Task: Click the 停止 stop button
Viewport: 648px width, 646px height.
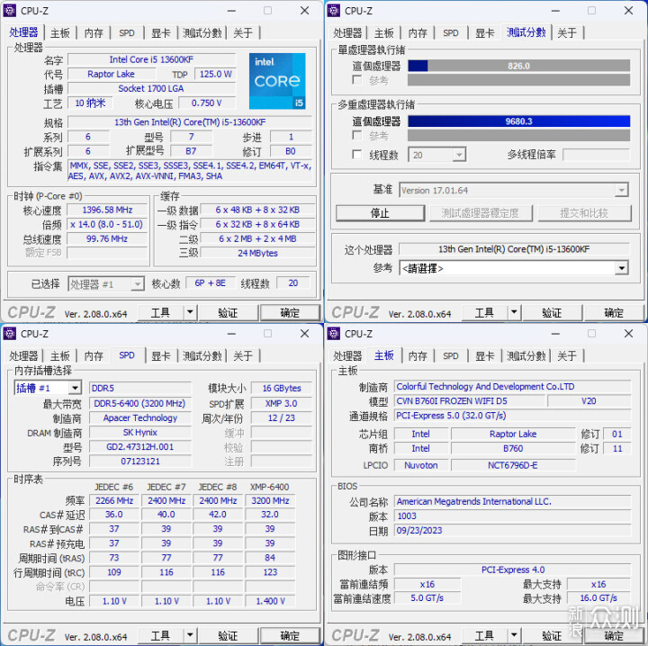Action: pos(380,213)
